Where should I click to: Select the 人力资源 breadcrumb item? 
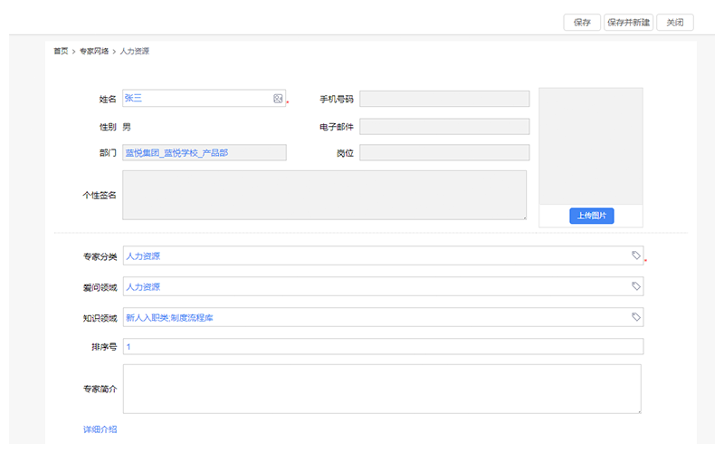pyautogui.click(x=135, y=52)
